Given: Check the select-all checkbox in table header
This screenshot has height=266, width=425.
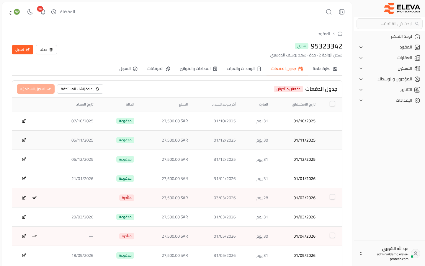Looking at the screenshot, I should pyautogui.click(x=332, y=104).
